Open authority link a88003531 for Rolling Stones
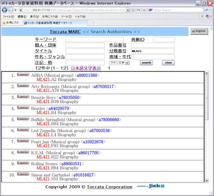Viewport: 214px width, 196px height. point(71,164)
